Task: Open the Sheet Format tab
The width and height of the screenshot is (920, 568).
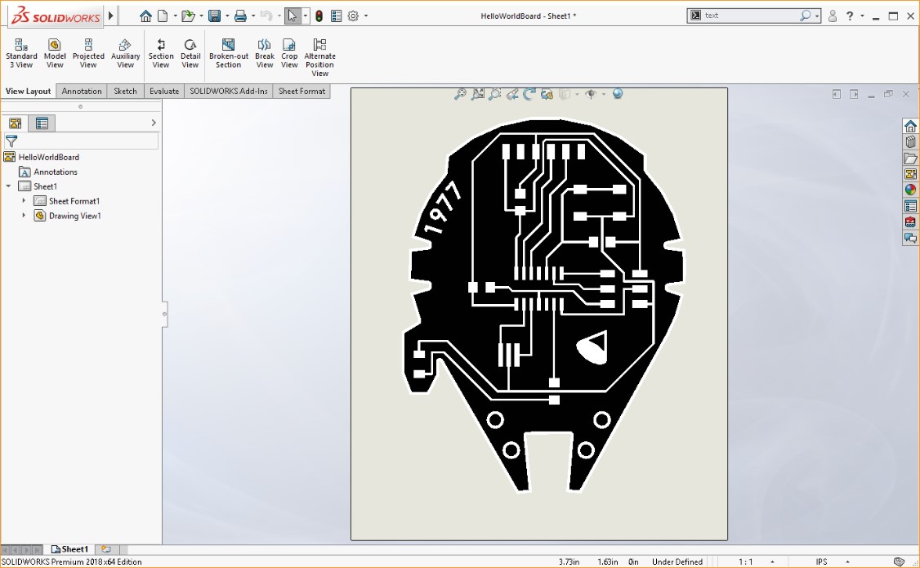Action: (x=301, y=91)
